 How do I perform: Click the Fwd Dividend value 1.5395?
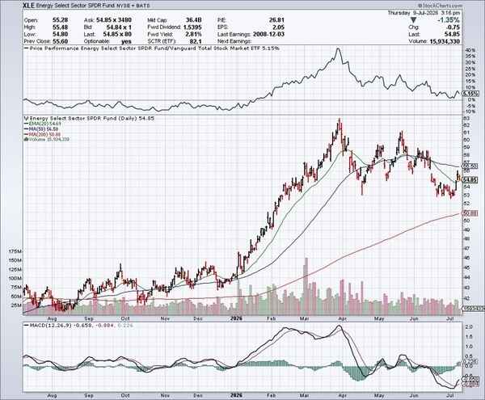coord(192,27)
